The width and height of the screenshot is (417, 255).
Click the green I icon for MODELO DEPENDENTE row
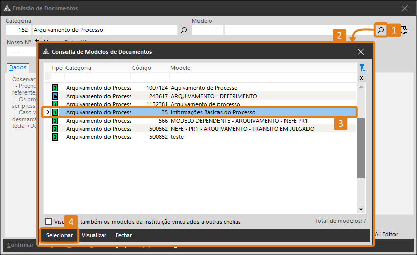point(55,121)
